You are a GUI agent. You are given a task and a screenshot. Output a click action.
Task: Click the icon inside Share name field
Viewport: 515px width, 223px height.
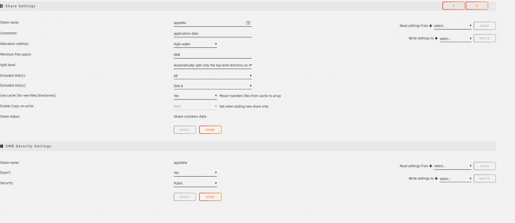click(248, 23)
